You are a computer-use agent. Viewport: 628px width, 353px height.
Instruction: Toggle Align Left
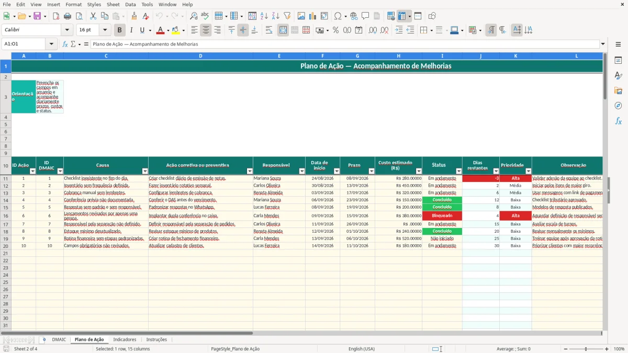(x=194, y=30)
